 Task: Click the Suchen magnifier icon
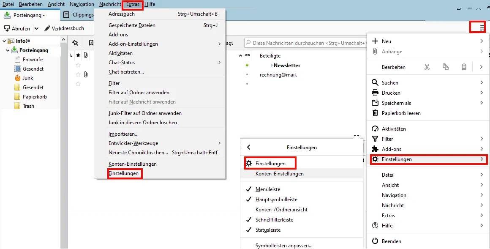click(376, 82)
